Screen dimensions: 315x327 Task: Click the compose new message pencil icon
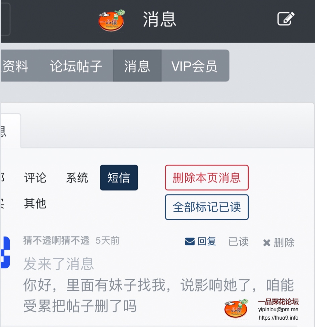click(x=286, y=19)
